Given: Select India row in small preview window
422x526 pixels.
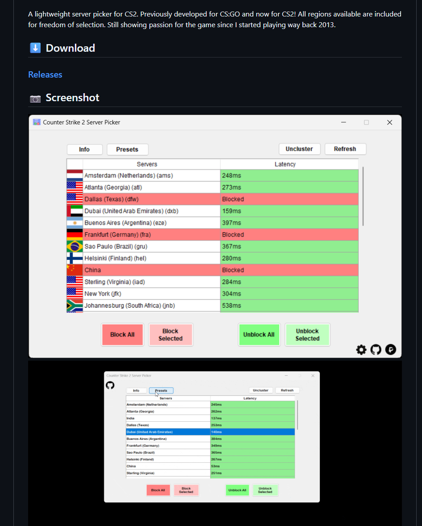Looking at the screenshot, I should coord(211,418).
